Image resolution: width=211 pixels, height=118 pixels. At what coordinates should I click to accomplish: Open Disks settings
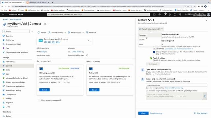pyautogui.click(x=8, y=70)
